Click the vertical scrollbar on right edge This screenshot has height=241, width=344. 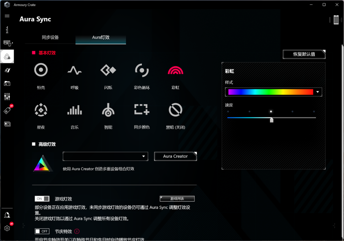pos(343,141)
